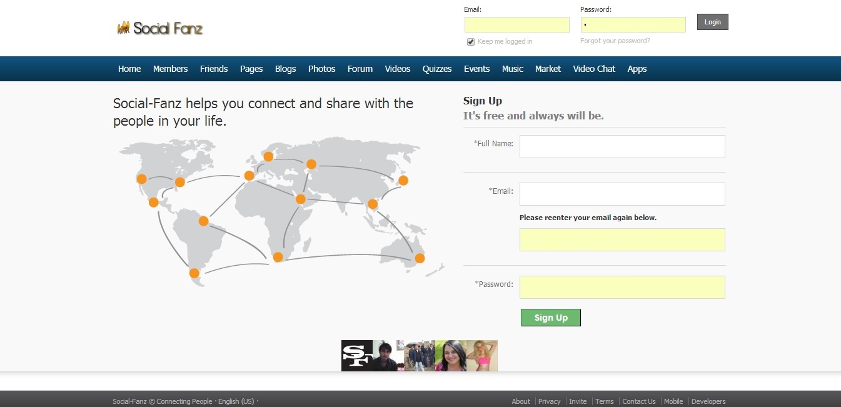The width and height of the screenshot is (841, 407).
Task: Select the login Email field in header
Action: [x=516, y=24]
